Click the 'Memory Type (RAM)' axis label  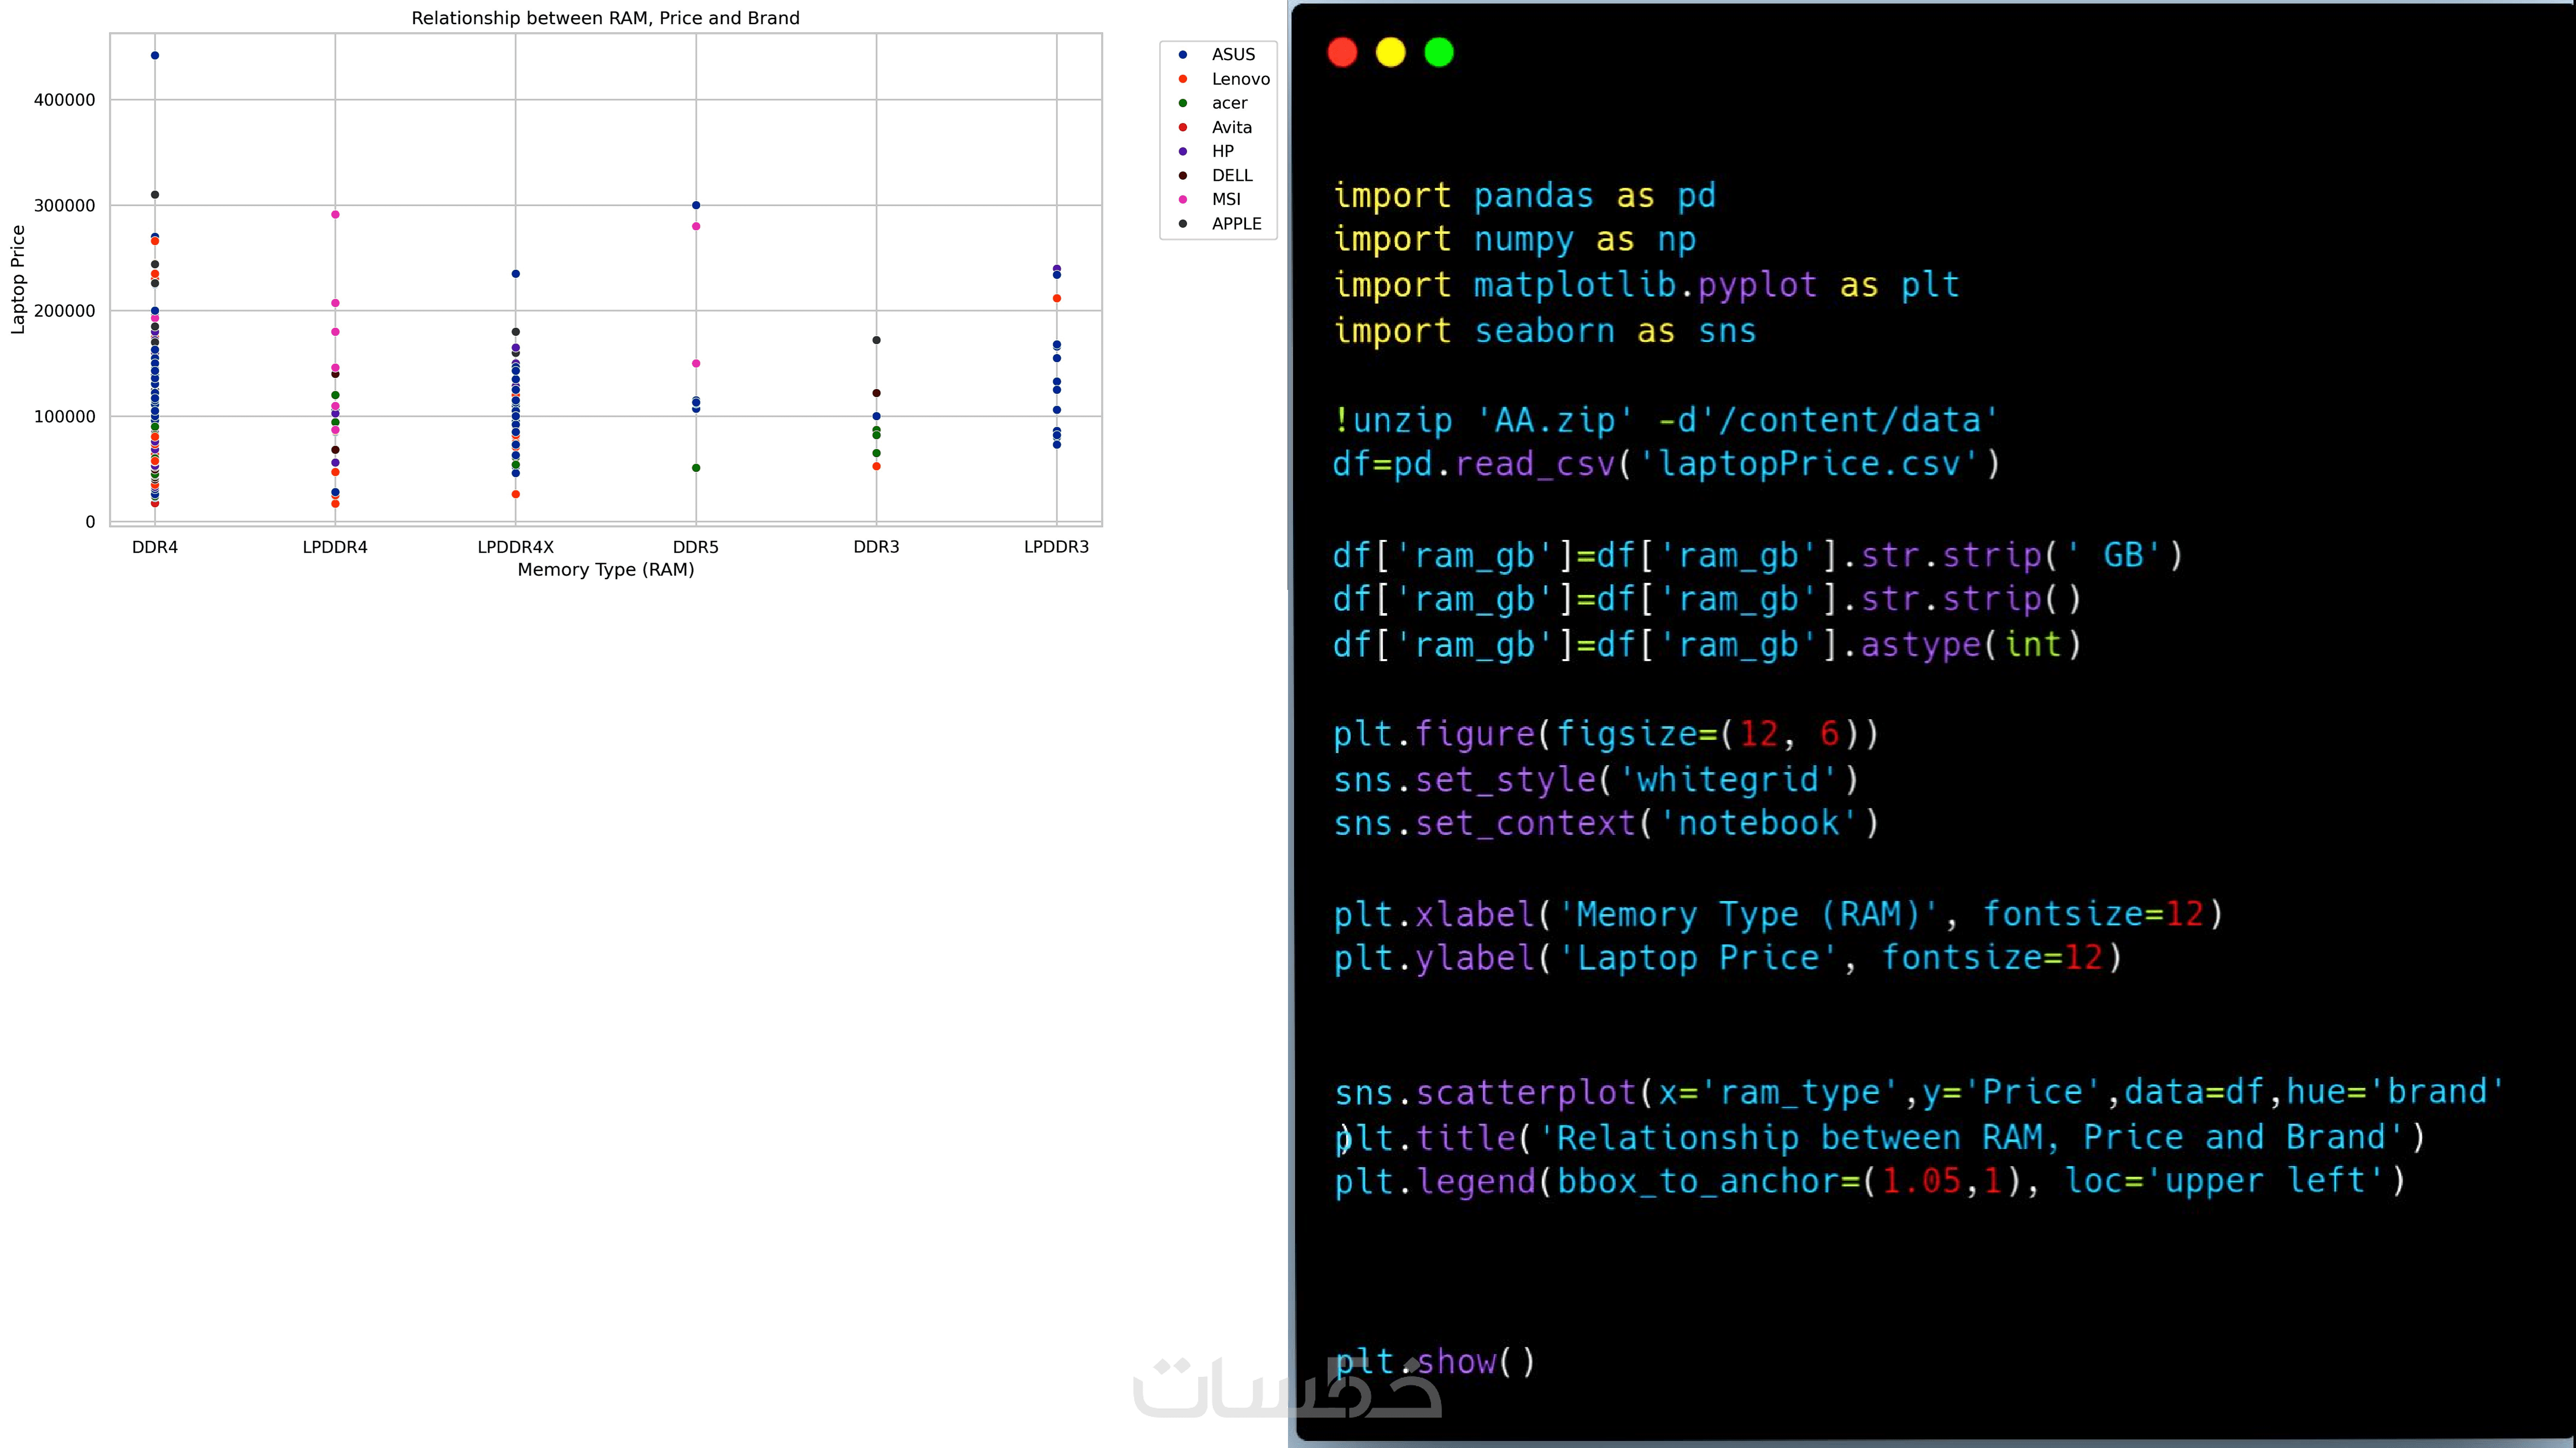(605, 570)
